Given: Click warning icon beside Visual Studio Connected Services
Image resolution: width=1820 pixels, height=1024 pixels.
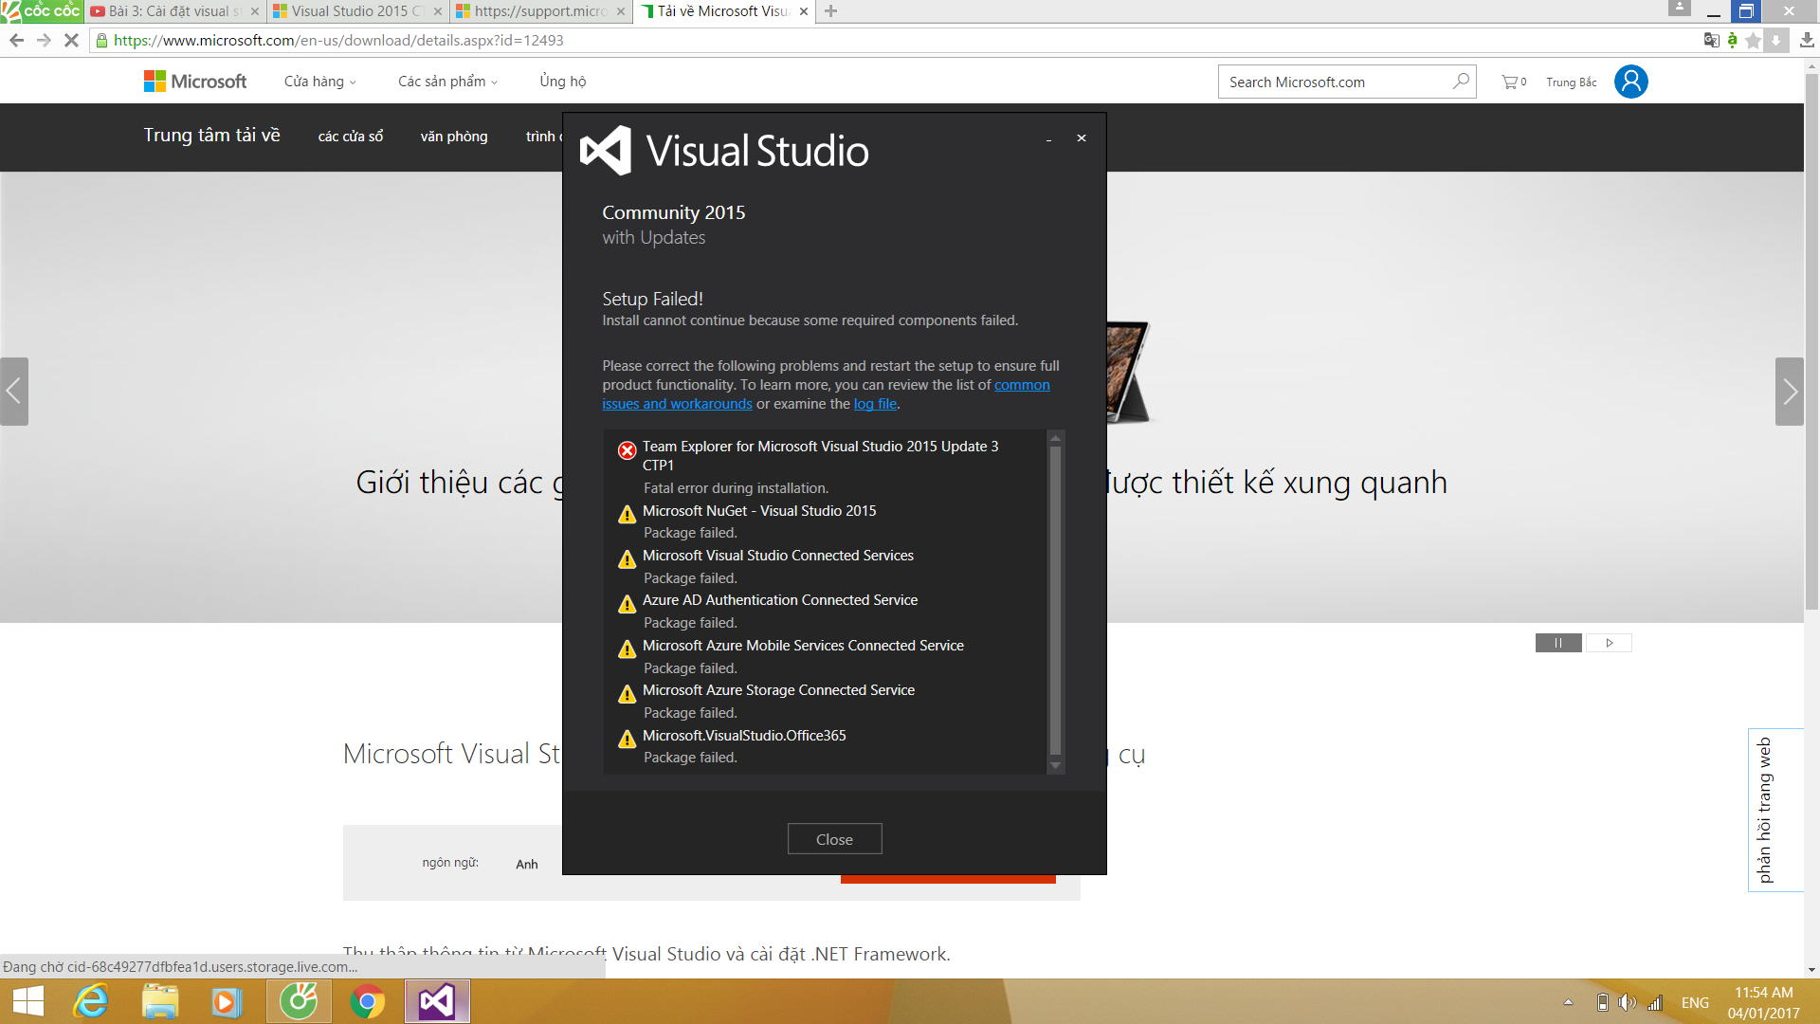Looking at the screenshot, I should pos(627,559).
